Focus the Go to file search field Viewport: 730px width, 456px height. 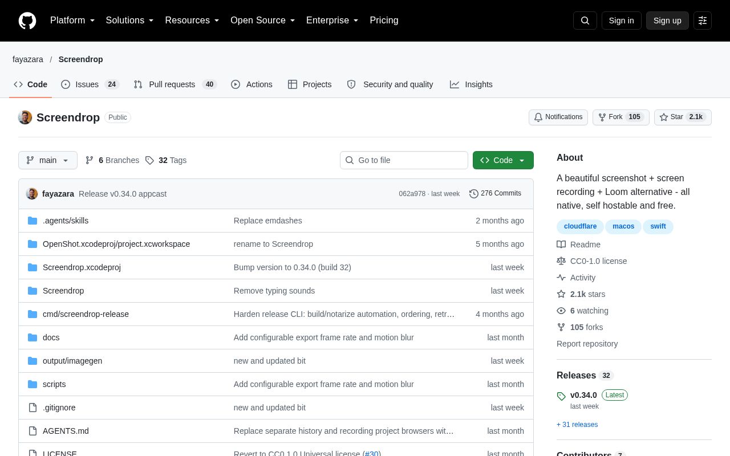point(404,160)
